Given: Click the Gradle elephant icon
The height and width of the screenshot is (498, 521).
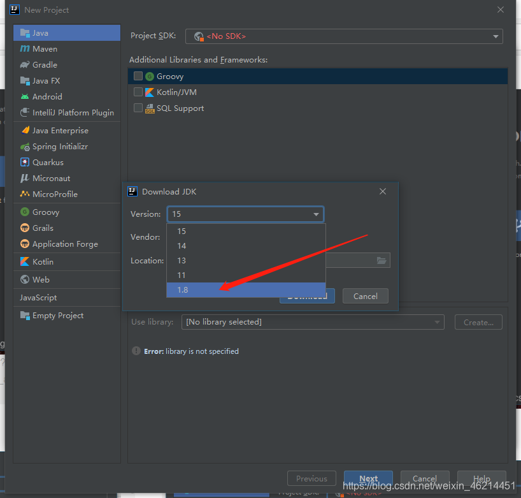Looking at the screenshot, I should pyautogui.click(x=25, y=64).
